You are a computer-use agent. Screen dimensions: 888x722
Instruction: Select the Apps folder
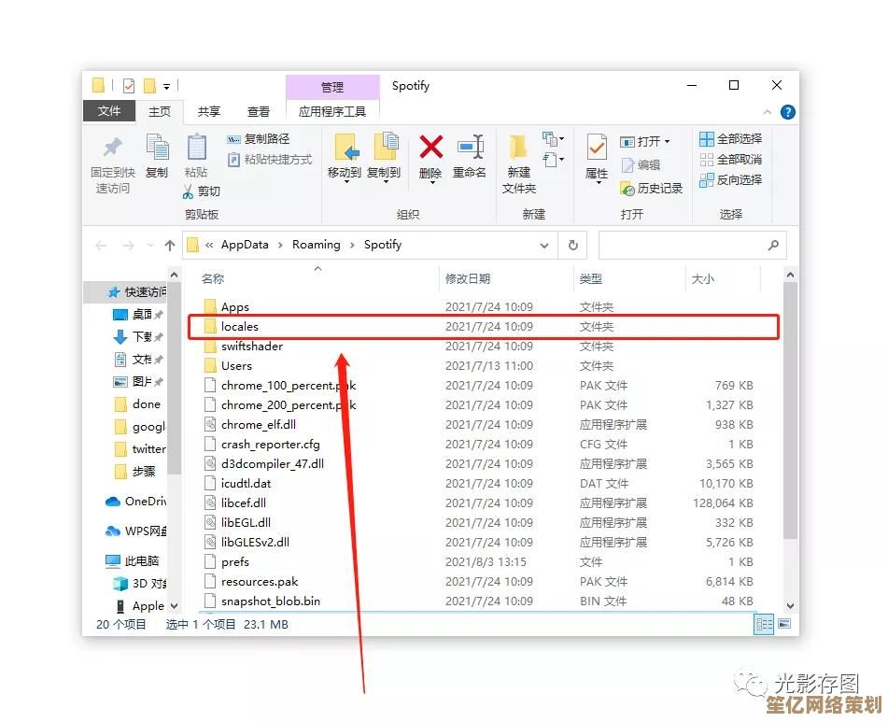(x=478, y=307)
